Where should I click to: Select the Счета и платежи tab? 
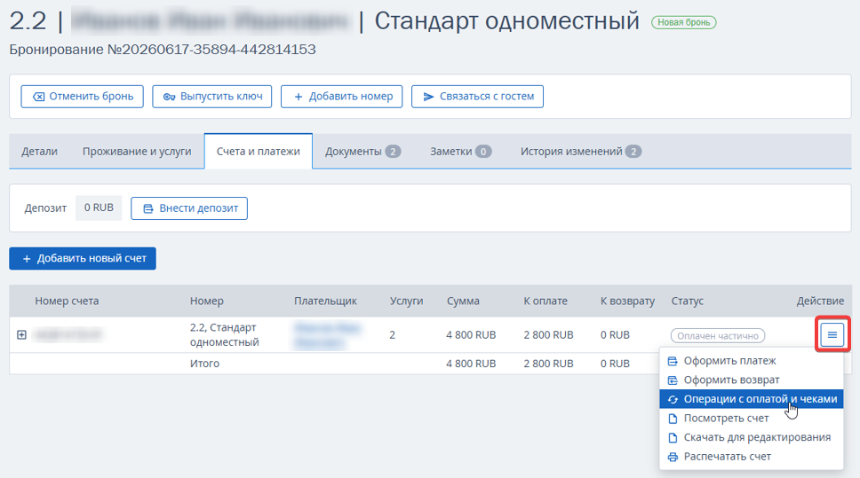pyautogui.click(x=259, y=151)
